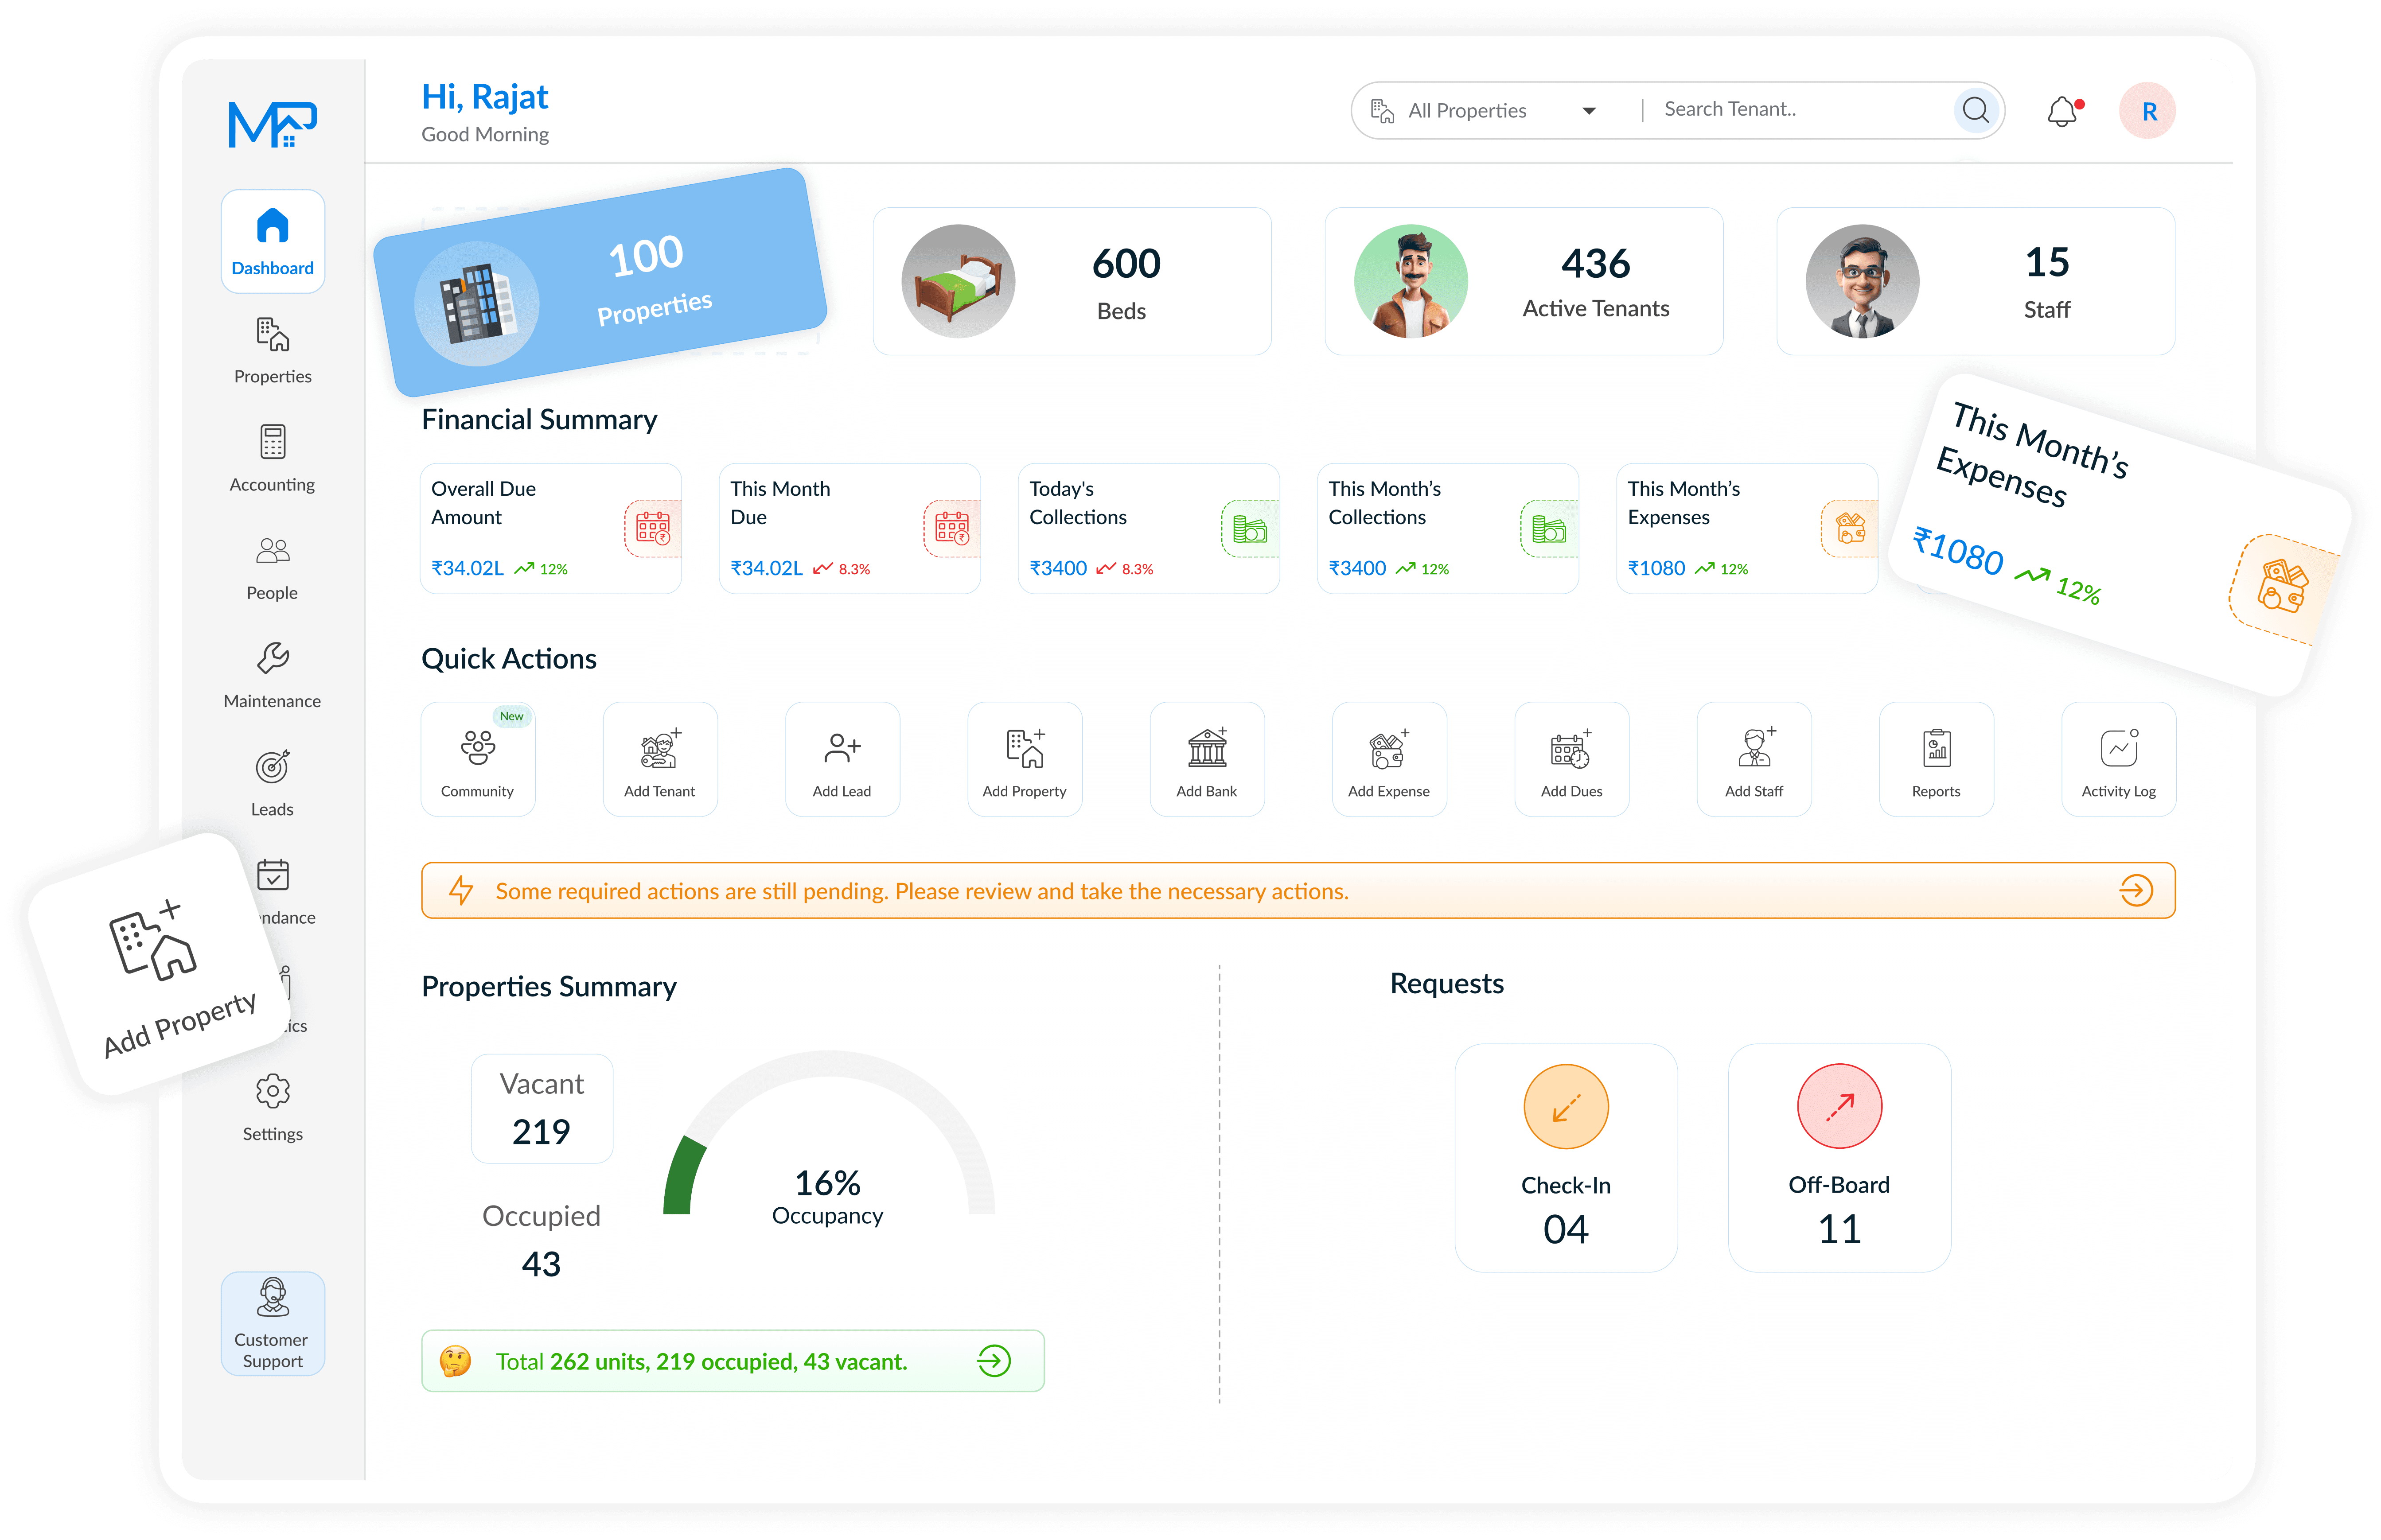Click the Add Expense quick action
This screenshot has width=2381, height=1540.
[x=1390, y=759]
